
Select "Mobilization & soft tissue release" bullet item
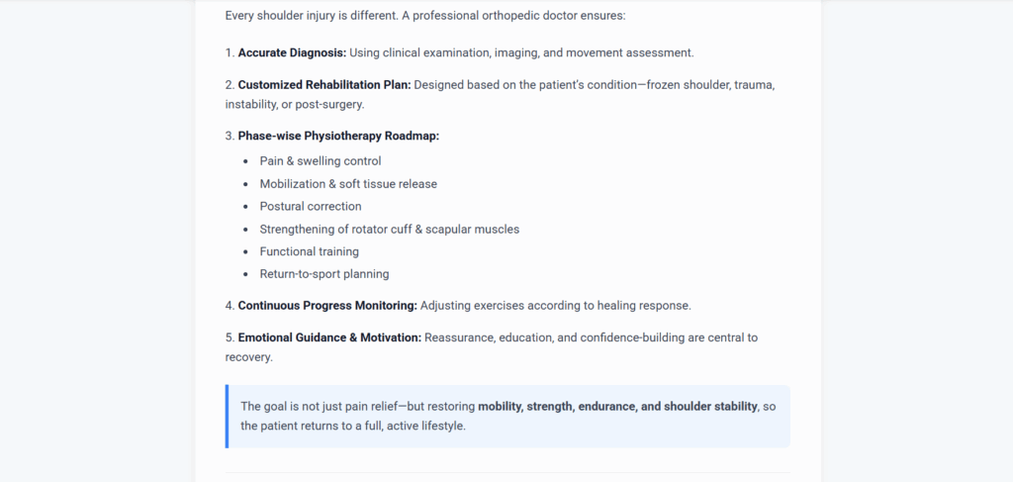pyautogui.click(x=348, y=184)
